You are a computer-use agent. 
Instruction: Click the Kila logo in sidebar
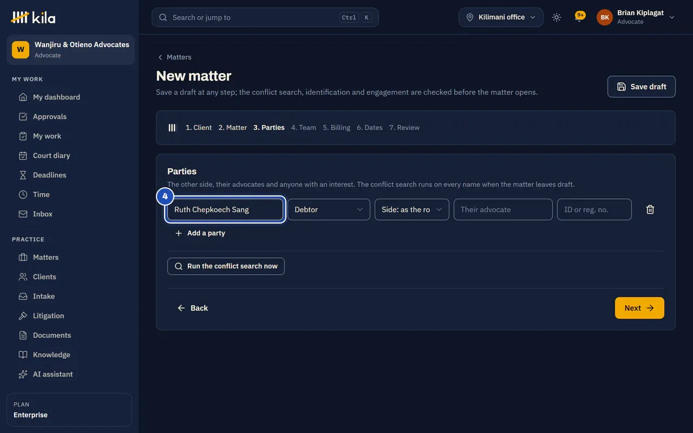pyautogui.click(x=33, y=17)
